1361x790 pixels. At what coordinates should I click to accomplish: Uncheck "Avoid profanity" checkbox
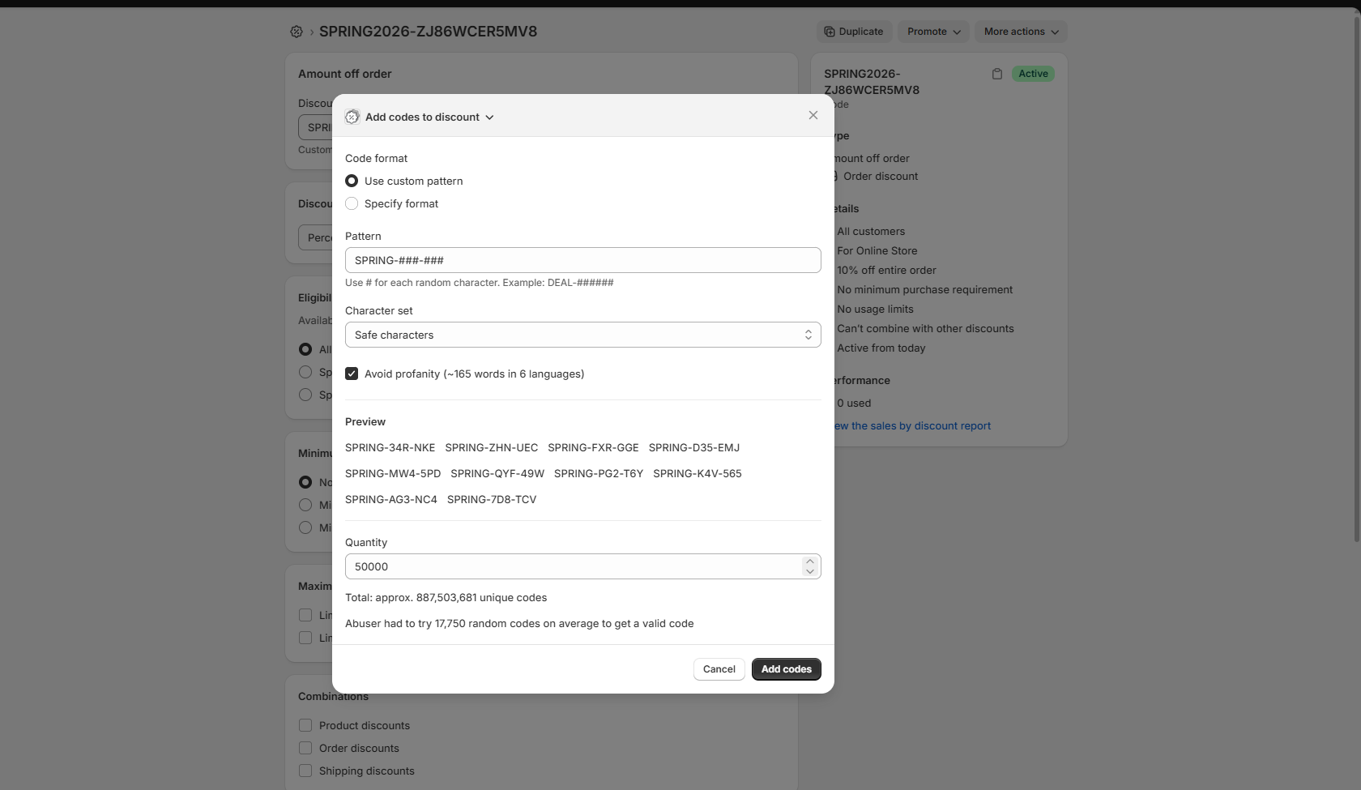(352, 374)
